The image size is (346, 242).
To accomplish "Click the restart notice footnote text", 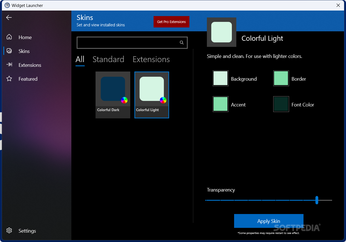I will pyautogui.click(x=269, y=233).
